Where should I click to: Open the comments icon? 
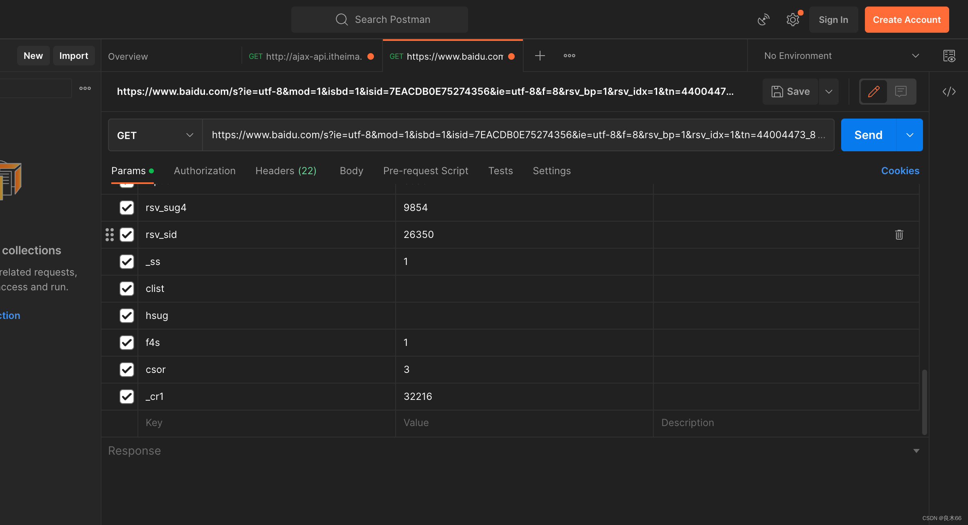pos(901,91)
